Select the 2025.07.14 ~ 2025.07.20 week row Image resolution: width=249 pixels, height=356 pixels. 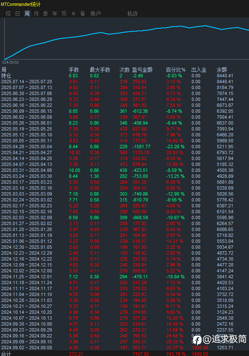pos(124,82)
